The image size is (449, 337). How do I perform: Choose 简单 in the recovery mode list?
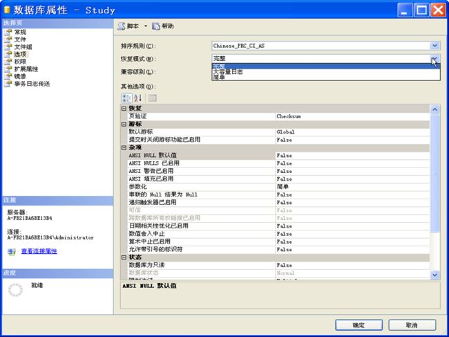coord(326,77)
